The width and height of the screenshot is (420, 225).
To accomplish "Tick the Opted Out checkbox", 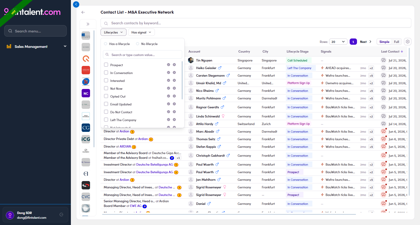I will 106,96.
